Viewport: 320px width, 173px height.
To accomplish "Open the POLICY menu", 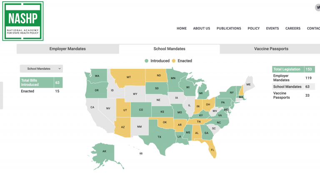I will [254, 28].
